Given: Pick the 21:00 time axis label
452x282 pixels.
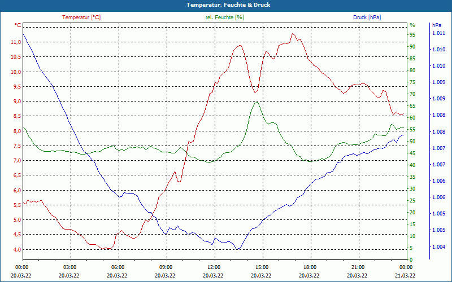Looking at the screenshot, I should (358, 267).
